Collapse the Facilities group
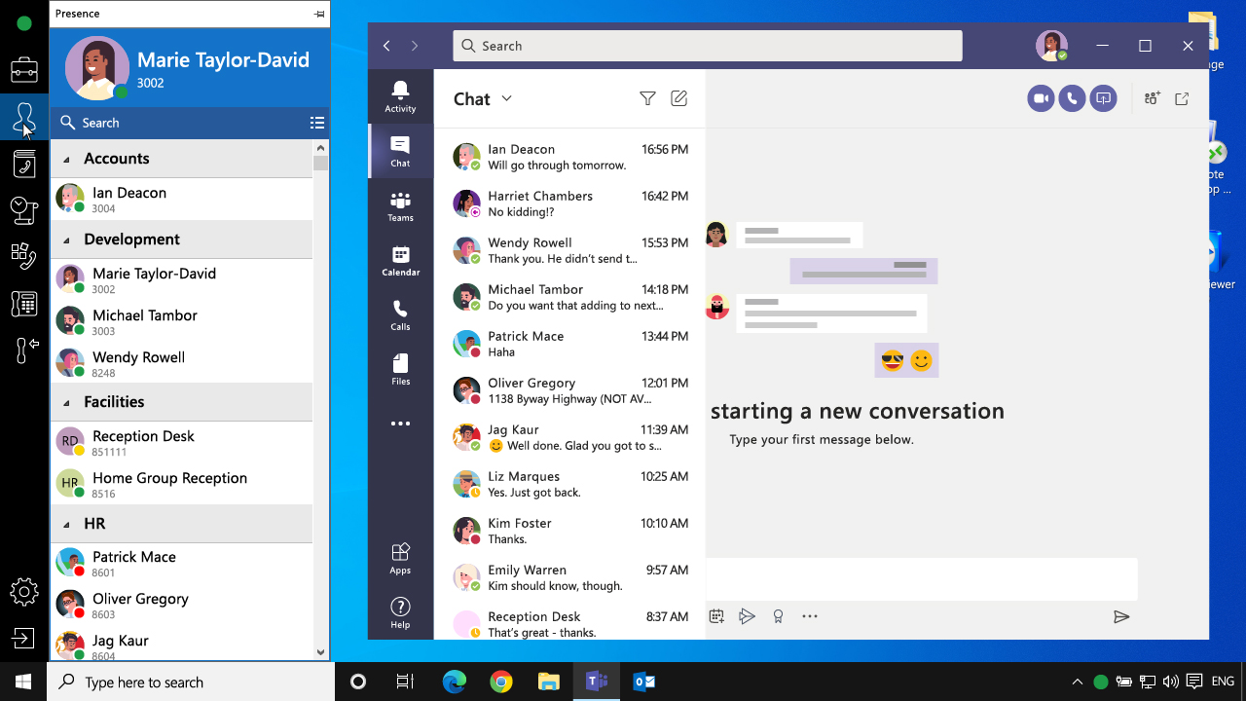The width and height of the screenshot is (1246, 701). [67, 402]
